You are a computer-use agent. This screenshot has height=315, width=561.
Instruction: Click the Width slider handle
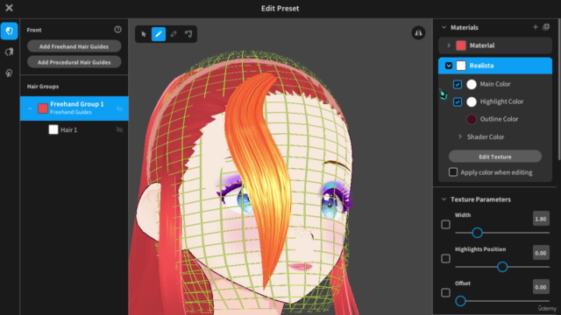pos(477,233)
